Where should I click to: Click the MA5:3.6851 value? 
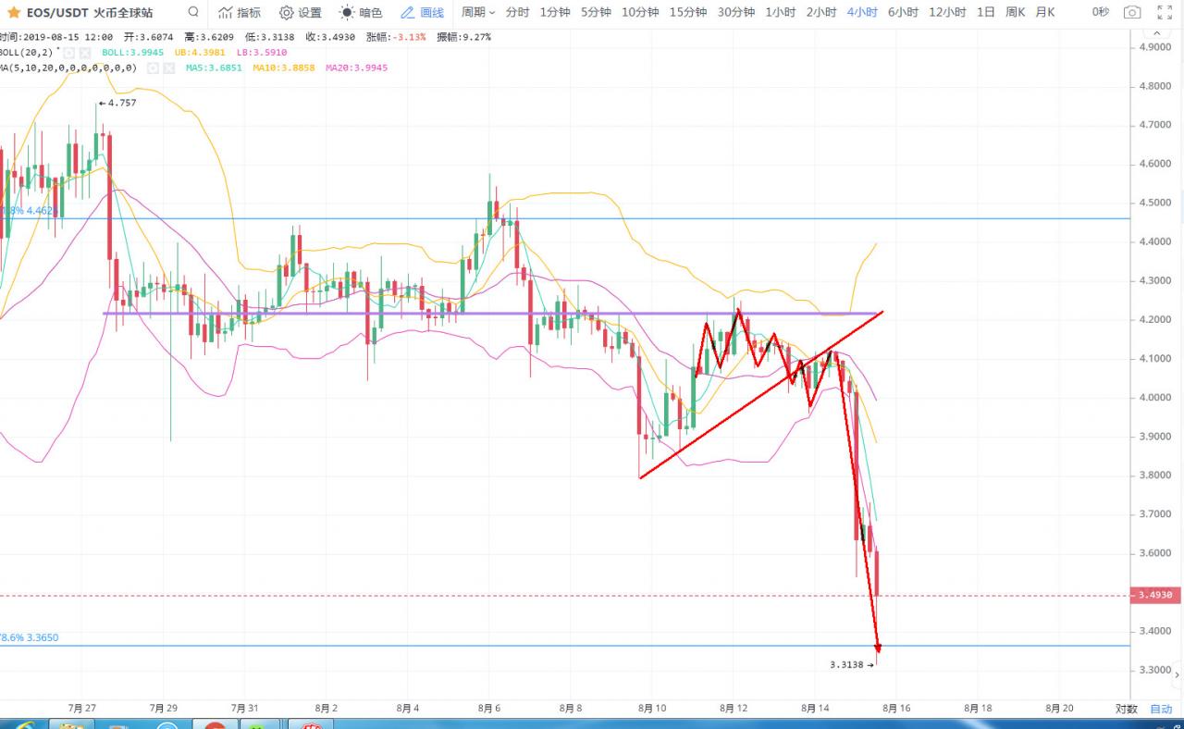(x=214, y=68)
